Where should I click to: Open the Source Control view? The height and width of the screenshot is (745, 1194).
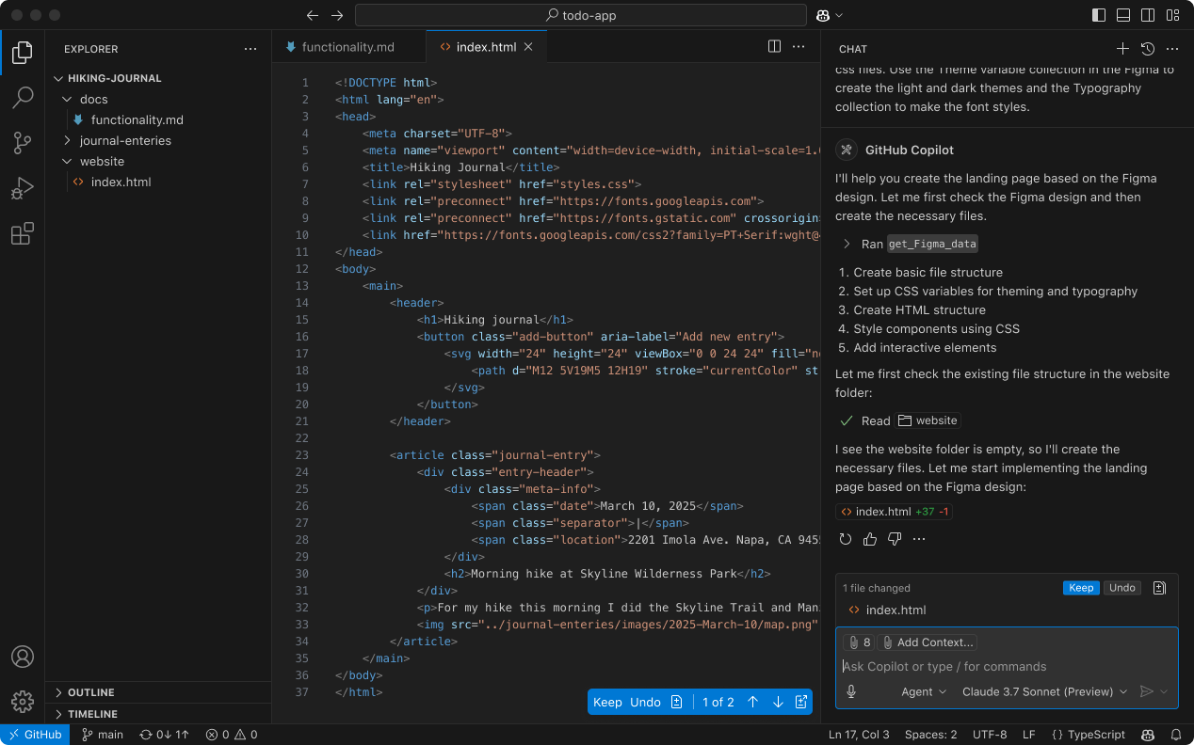[23, 142]
